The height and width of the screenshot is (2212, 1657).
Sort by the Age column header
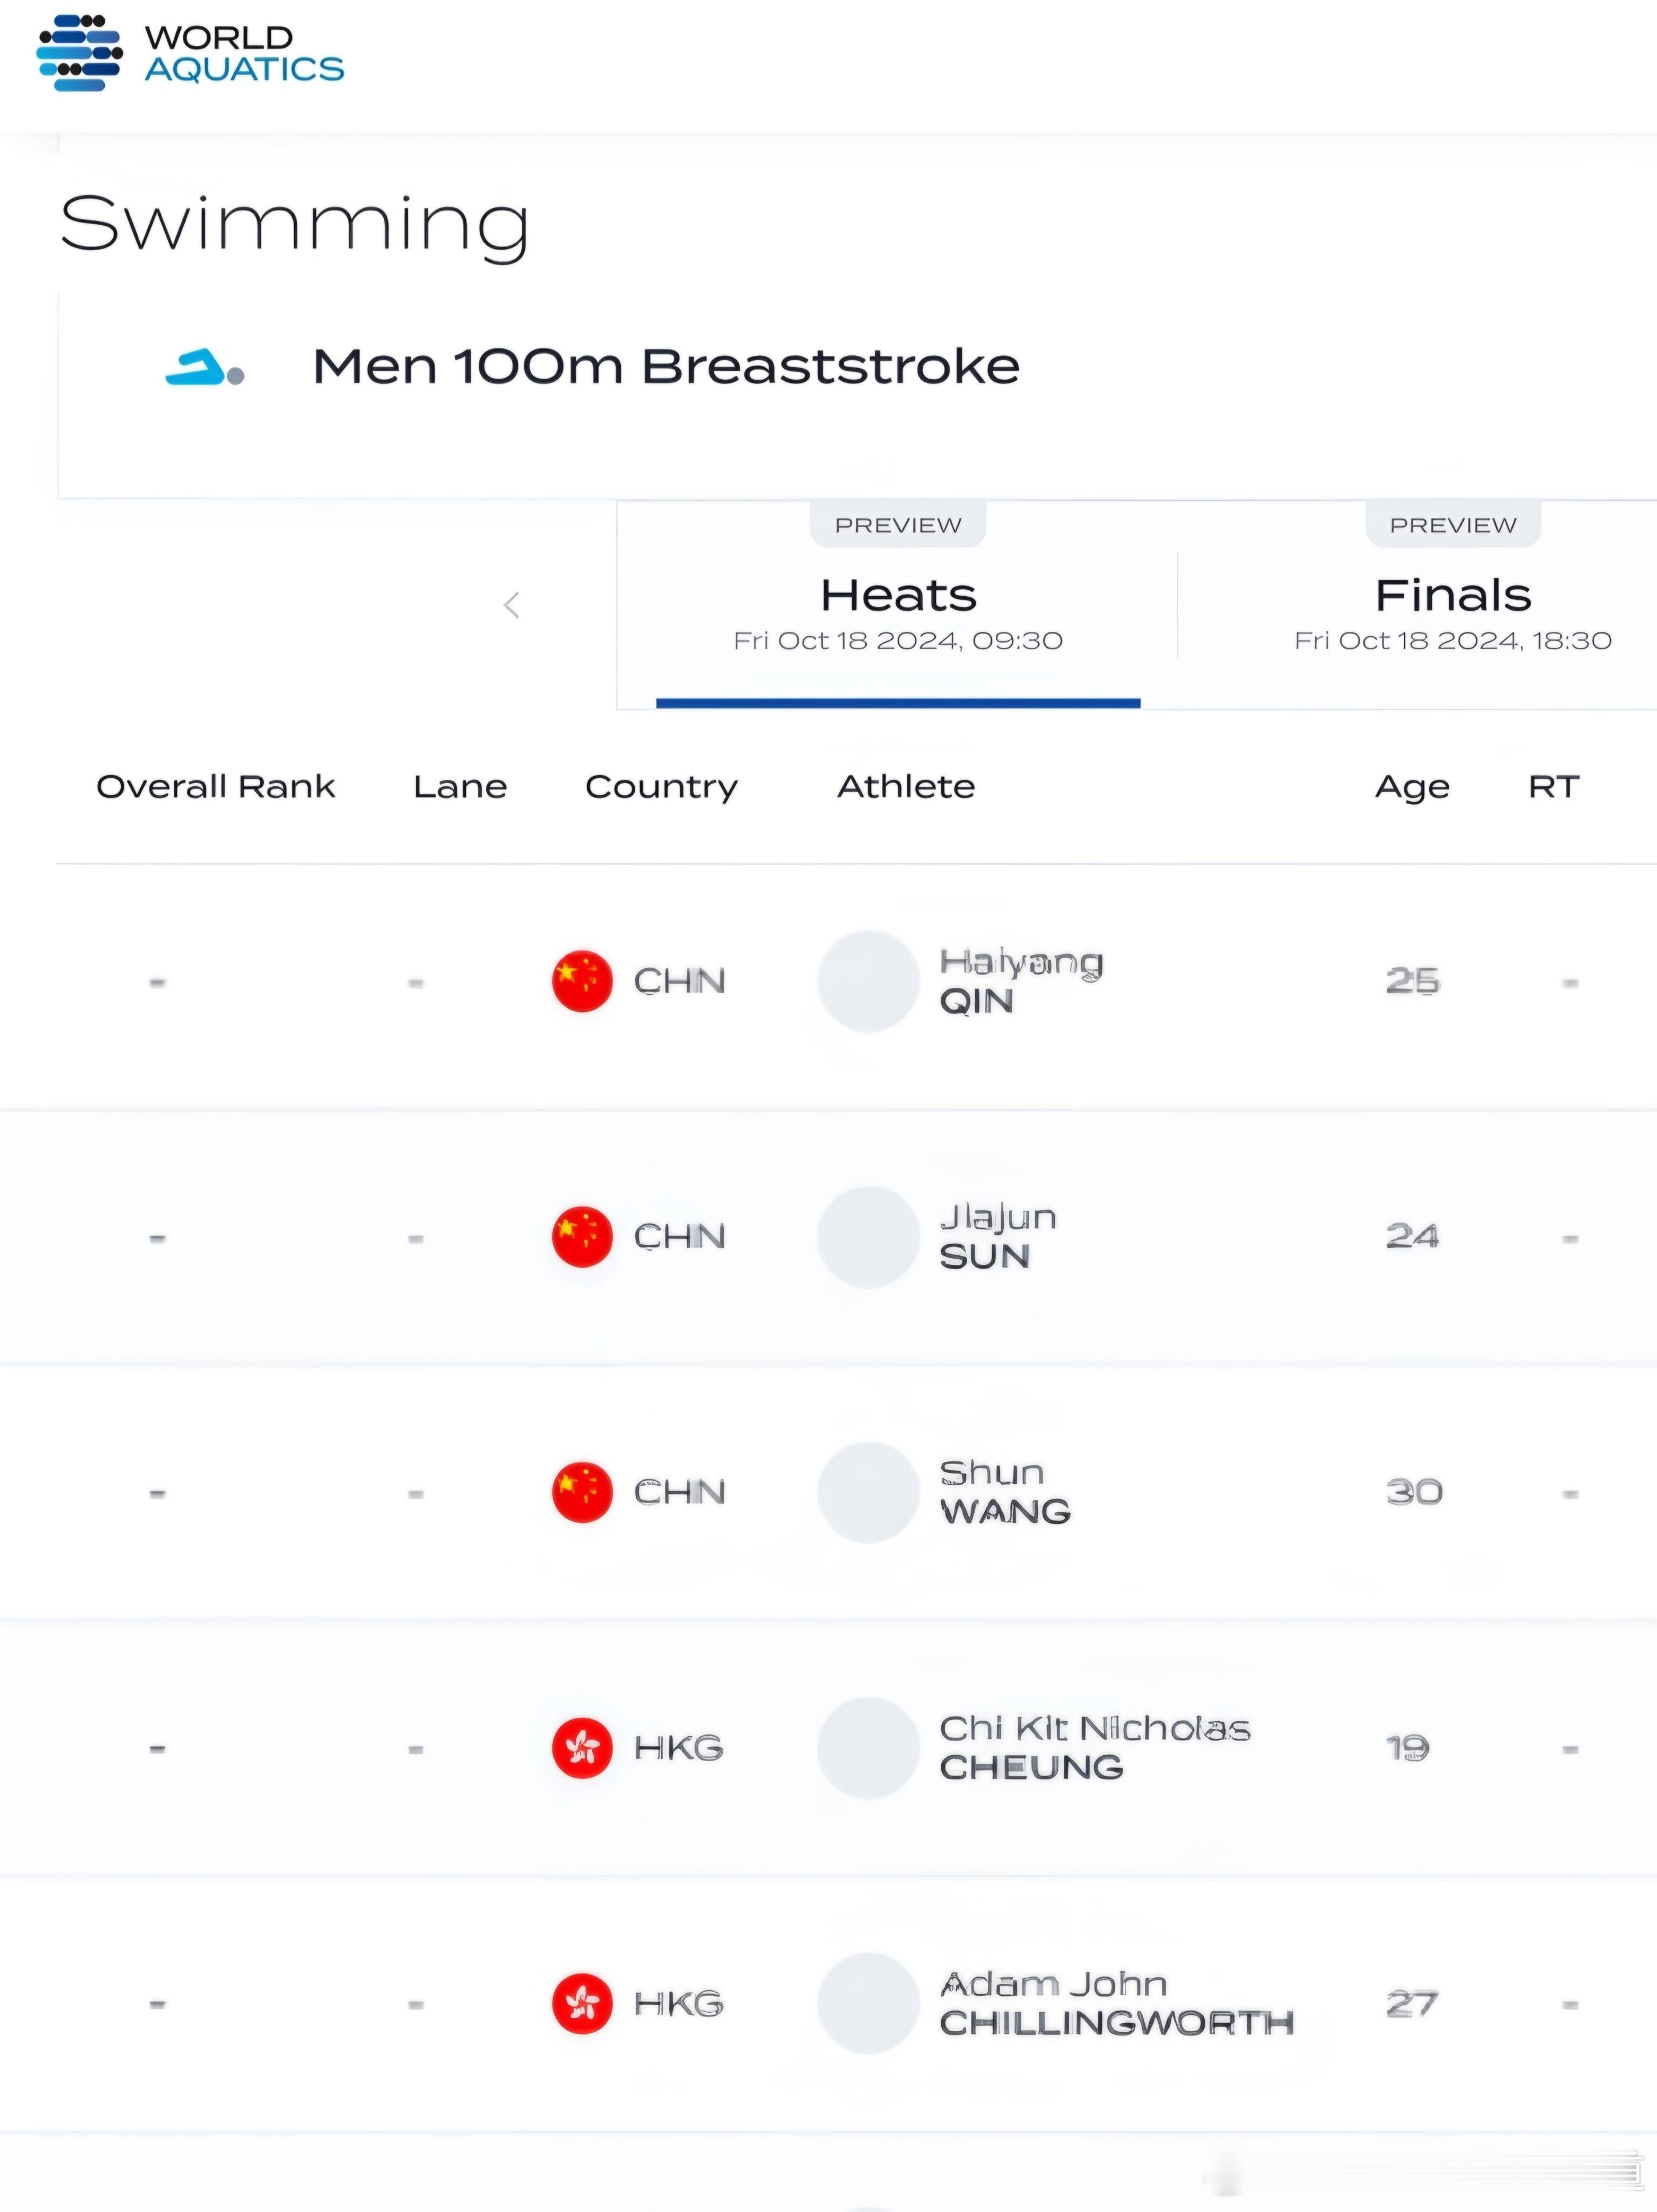click(1412, 787)
